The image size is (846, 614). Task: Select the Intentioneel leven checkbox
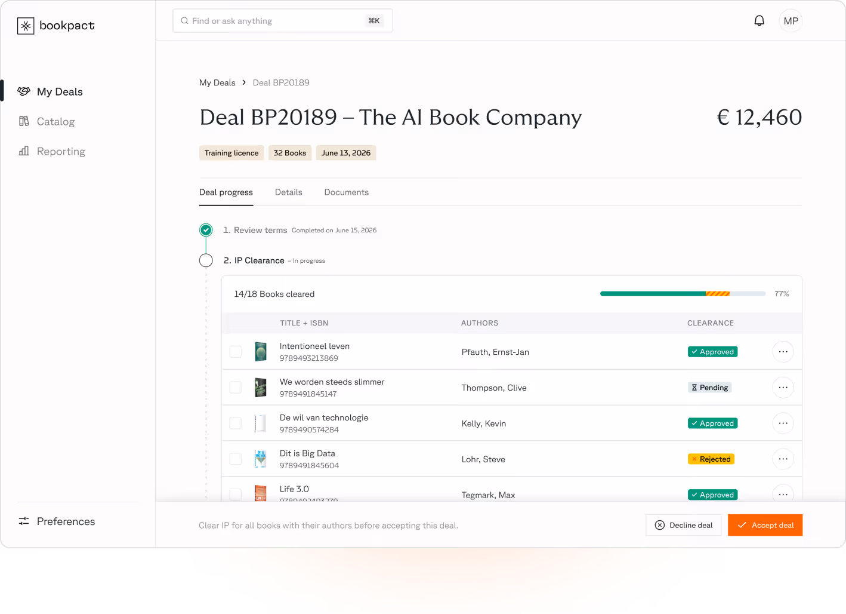(x=236, y=352)
